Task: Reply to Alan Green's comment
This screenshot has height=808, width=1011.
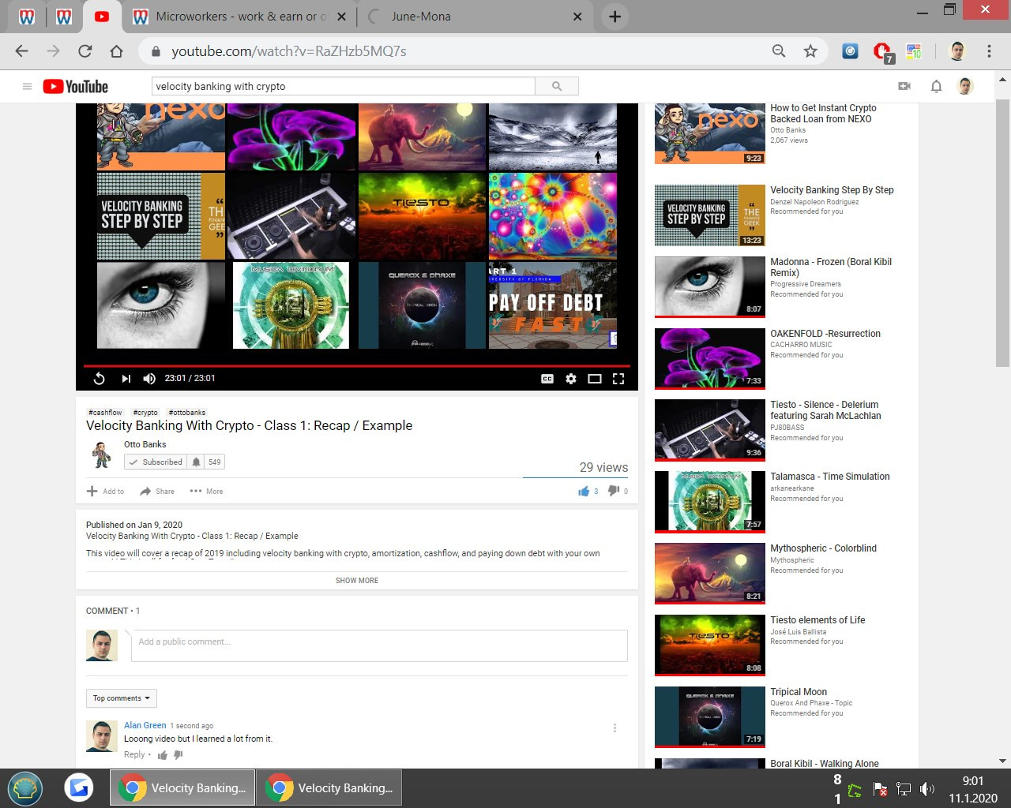Action: (134, 754)
